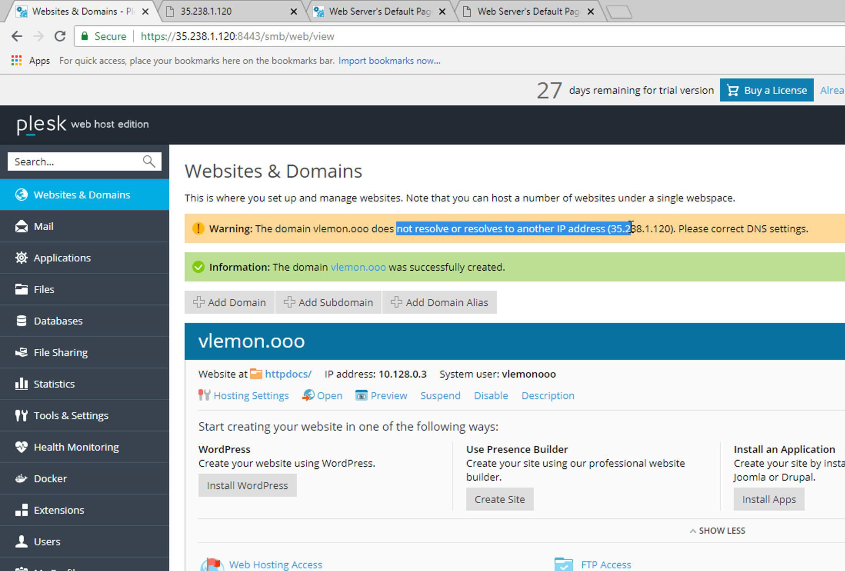This screenshot has height=571, width=845.
Task: Click Import bookmarks now link
Action: coord(389,61)
